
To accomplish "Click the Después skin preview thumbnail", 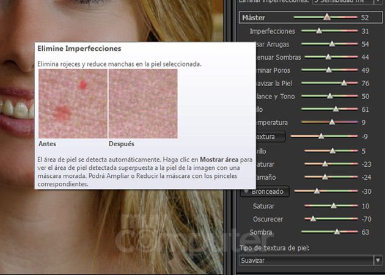I will (143, 103).
